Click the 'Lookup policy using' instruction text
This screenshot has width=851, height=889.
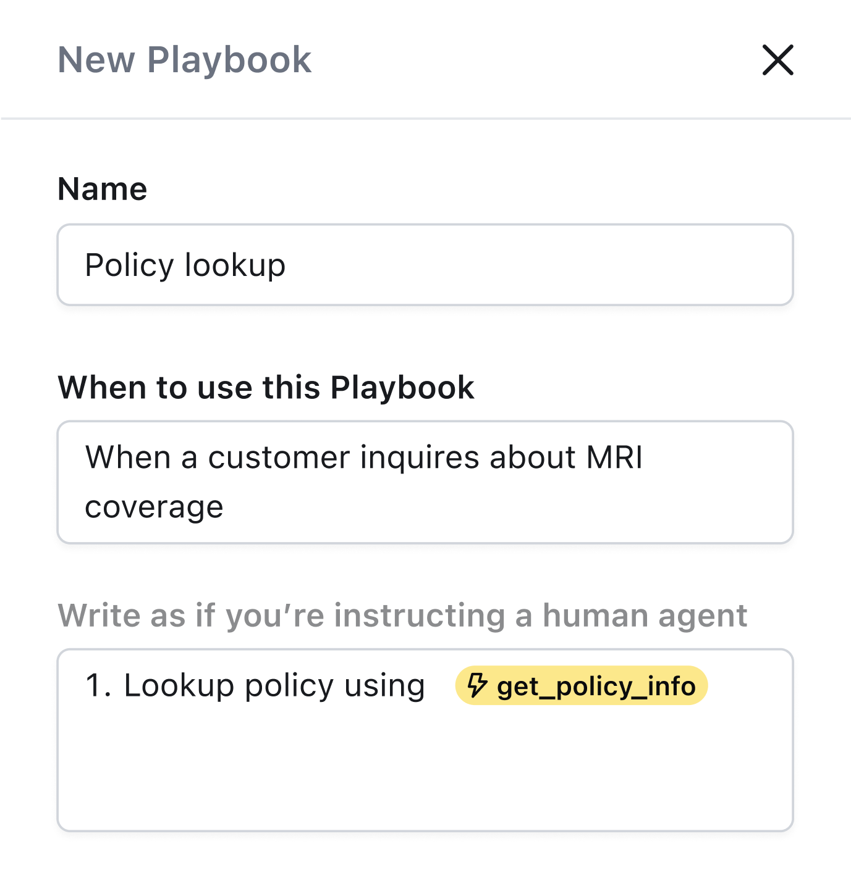274,685
